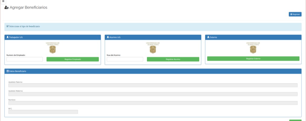Click the university crest in Trabajador UG panel
Image resolution: width=306 pixels, height=121 pixels.
coord(53,50)
